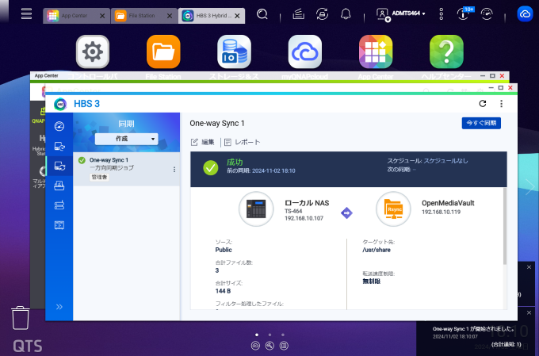Open Storage & Snapshots desktop icon

(234, 52)
